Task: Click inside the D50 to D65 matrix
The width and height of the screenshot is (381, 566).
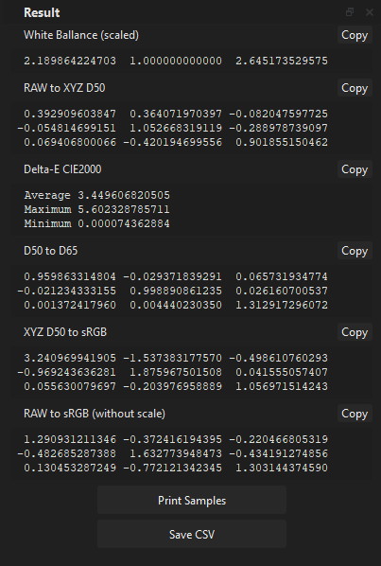Action: (192, 291)
